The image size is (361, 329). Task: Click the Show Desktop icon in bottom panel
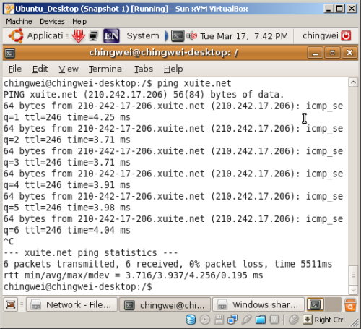(11, 305)
